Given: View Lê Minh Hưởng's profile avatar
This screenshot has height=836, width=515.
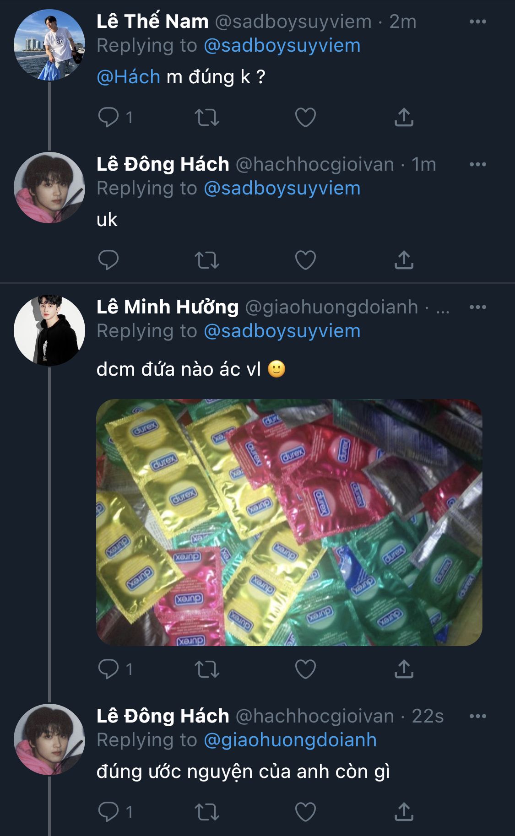Looking at the screenshot, I should point(49,330).
